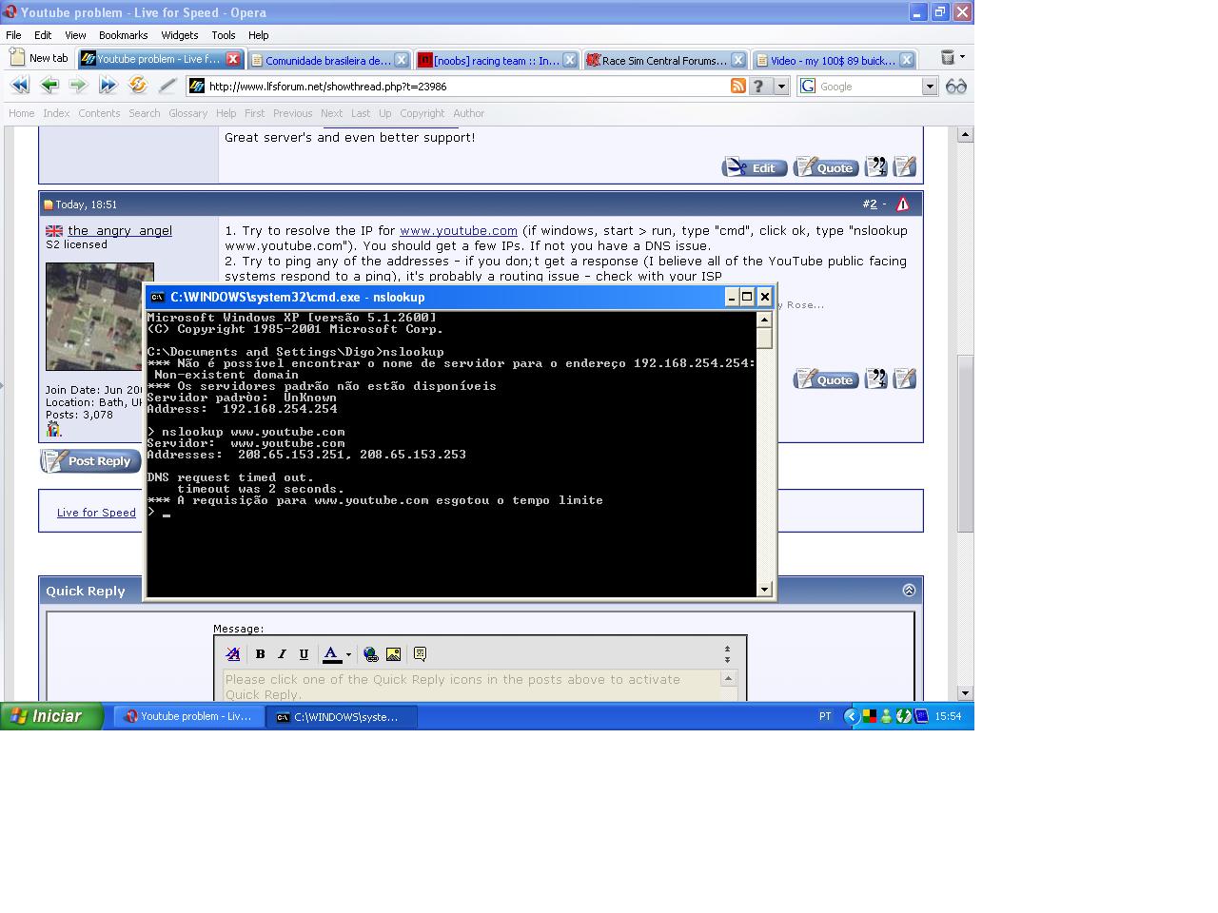Viewport: 1218px width, 913px height.
Task: Click the URL address field
Action: [x=466, y=86]
